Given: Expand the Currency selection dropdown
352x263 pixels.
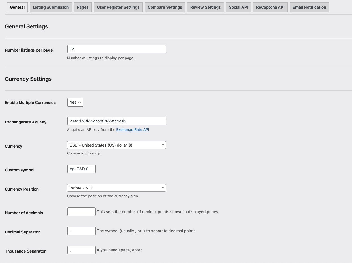Looking at the screenshot, I should (116, 145).
